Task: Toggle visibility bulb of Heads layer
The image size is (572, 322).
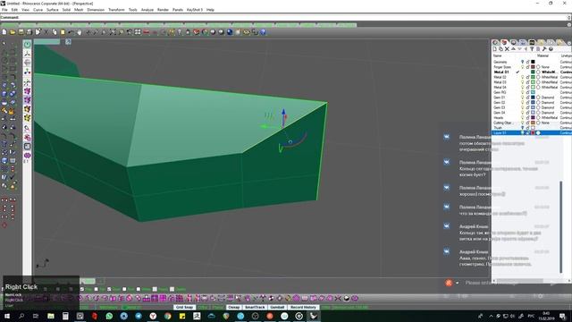Action: [x=522, y=117]
